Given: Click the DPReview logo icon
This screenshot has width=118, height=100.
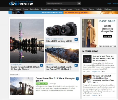Looking at the screenshot, I should point(12,4).
